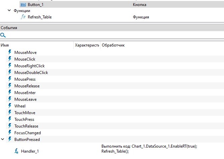Screen dimensions: 224x159
Task: Click the magnifier search icon
Action: coord(3,35)
